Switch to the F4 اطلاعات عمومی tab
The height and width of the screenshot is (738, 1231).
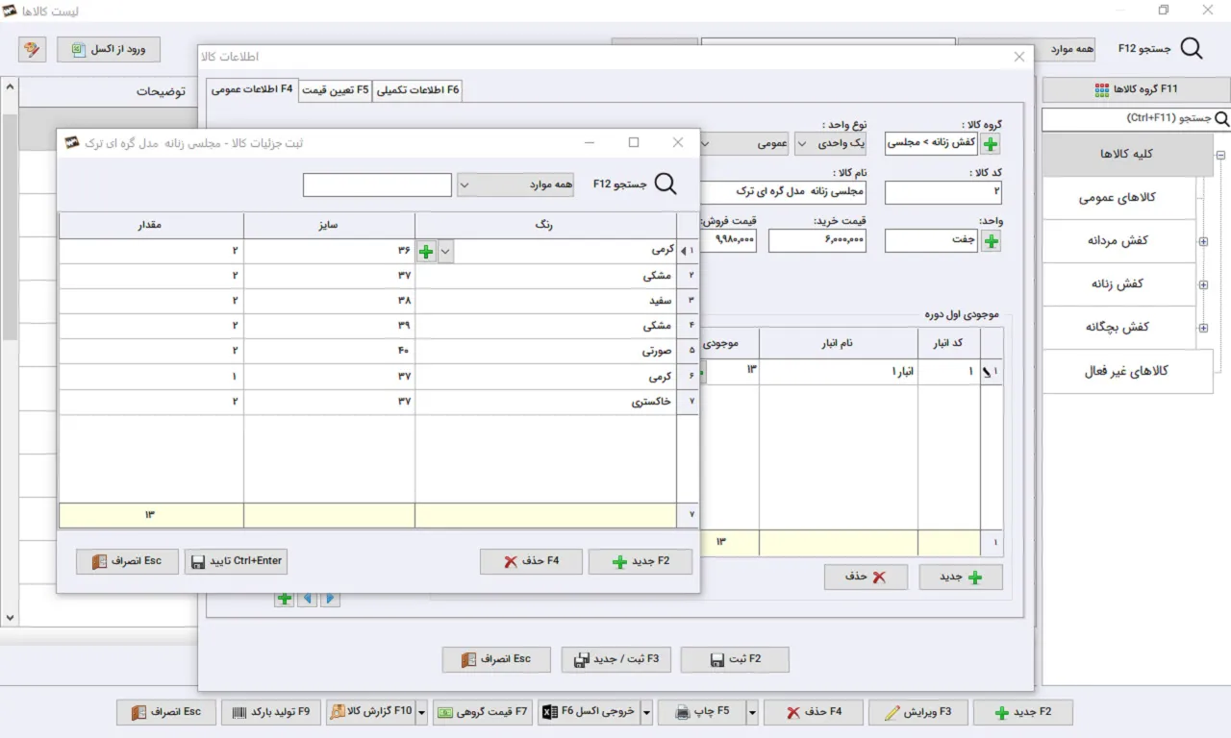252,89
